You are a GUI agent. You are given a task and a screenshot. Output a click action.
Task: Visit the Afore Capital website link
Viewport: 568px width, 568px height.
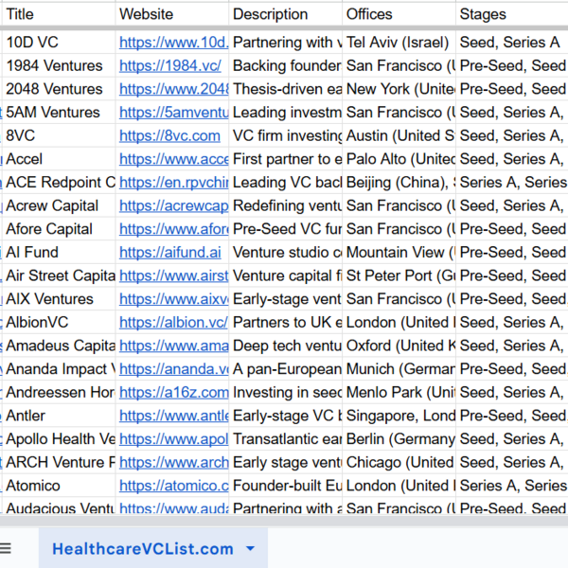(x=174, y=229)
